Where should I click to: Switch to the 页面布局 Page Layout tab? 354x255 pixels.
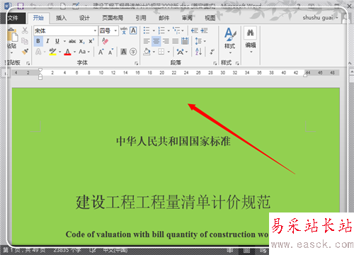tap(113, 18)
